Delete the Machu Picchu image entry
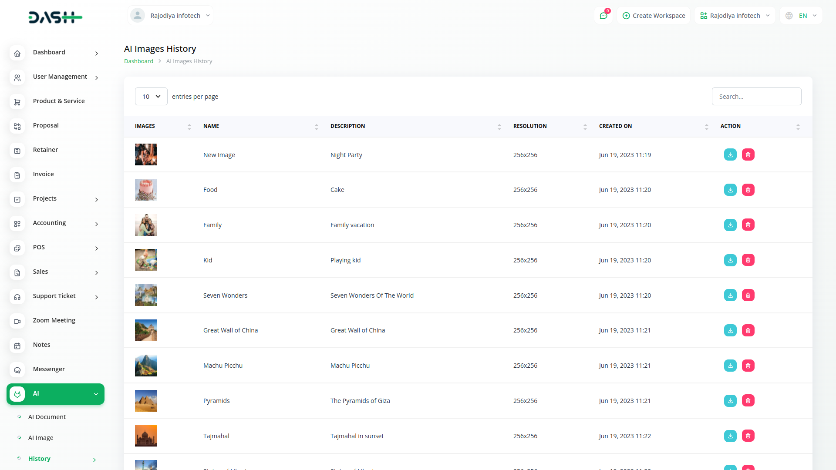 tap(748, 366)
